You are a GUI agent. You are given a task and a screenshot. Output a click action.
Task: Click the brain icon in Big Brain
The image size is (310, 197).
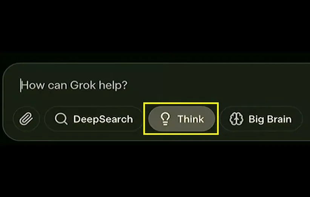click(x=236, y=119)
